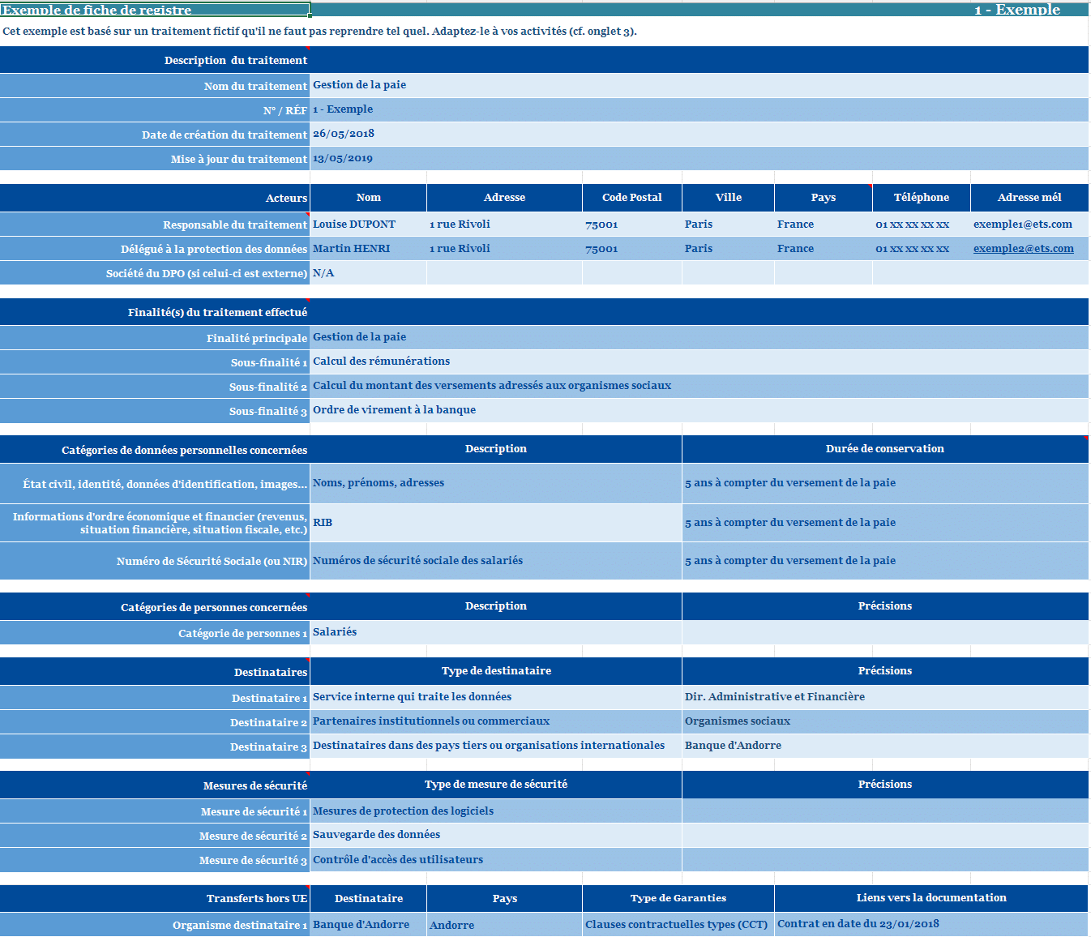Open the exemple2@ets.com email link
1091x937 pixels.
1023,249
